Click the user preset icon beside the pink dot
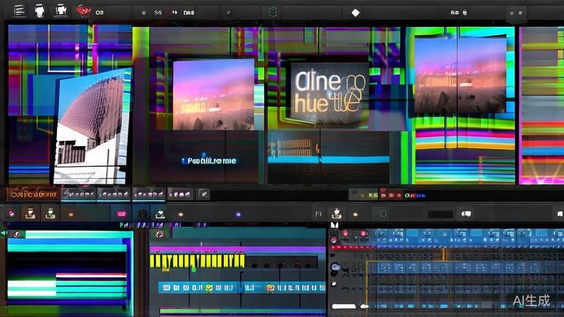 tap(30, 214)
